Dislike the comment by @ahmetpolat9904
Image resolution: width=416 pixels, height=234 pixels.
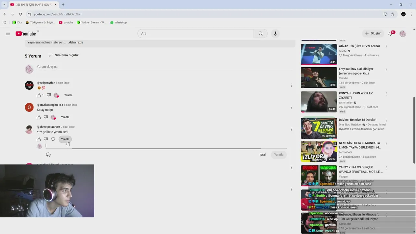tap(46, 139)
